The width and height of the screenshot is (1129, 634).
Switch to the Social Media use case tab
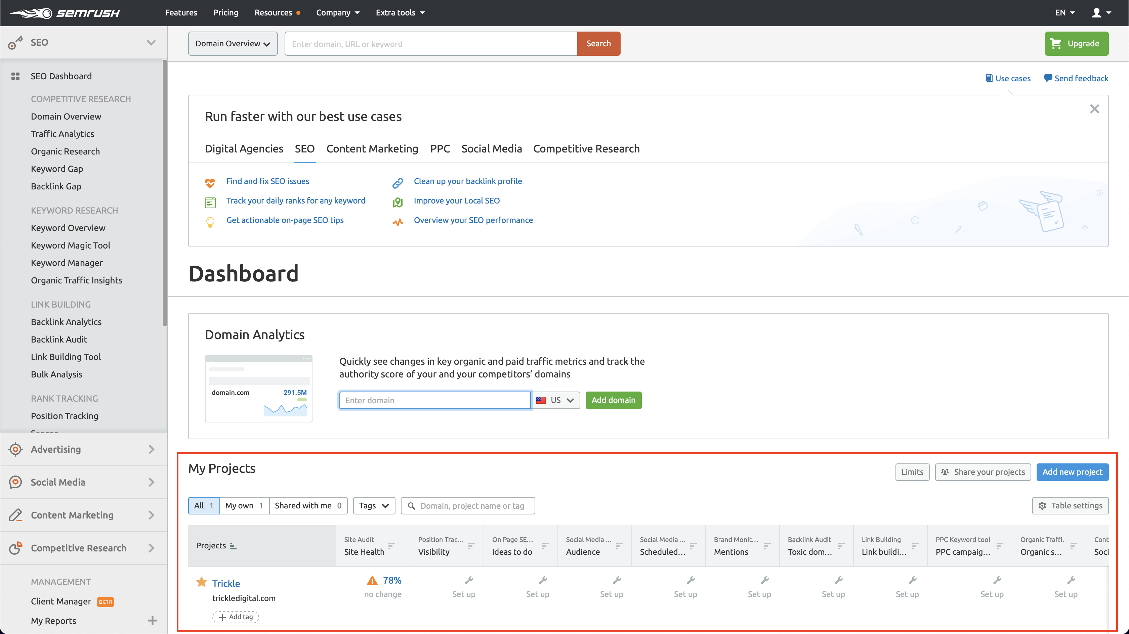pyautogui.click(x=491, y=149)
